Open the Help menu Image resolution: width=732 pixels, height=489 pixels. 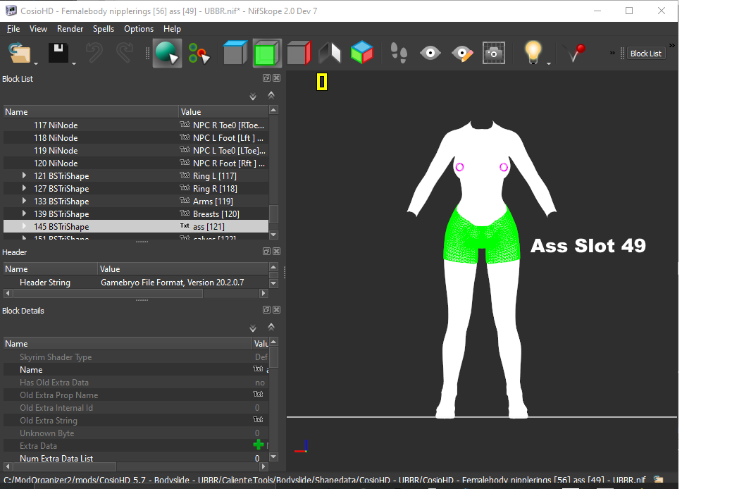pyautogui.click(x=172, y=28)
